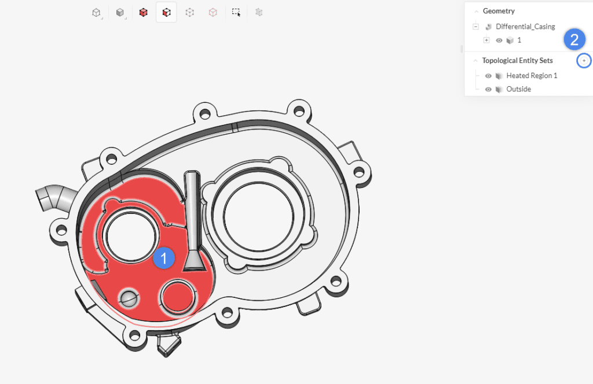Collapse the Differential_Casing tree node
The height and width of the screenshot is (384, 593).
tap(475, 27)
